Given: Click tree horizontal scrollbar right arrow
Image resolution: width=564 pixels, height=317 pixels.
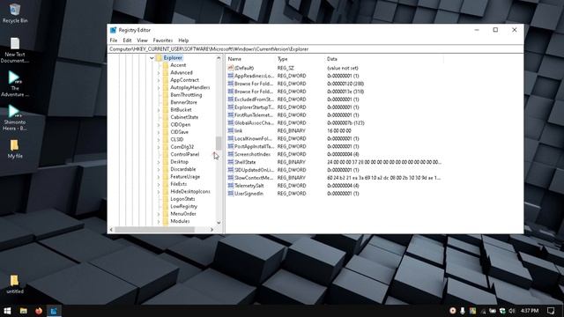Looking at the screenshot, I should pyautogui.click(x=211, y=229).
